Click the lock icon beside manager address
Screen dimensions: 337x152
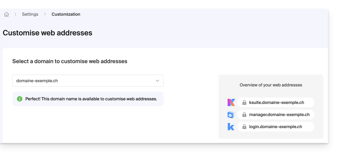[244, 115]
